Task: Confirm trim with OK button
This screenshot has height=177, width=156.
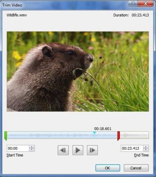Action: click(108, 168)
